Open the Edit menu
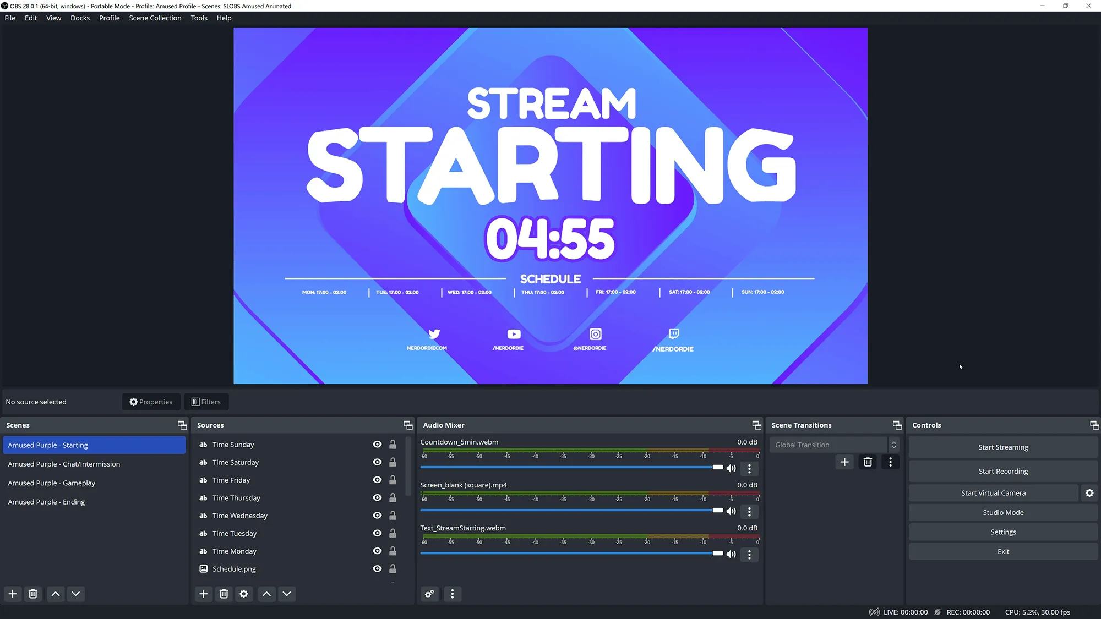 [x=31, y=18]
